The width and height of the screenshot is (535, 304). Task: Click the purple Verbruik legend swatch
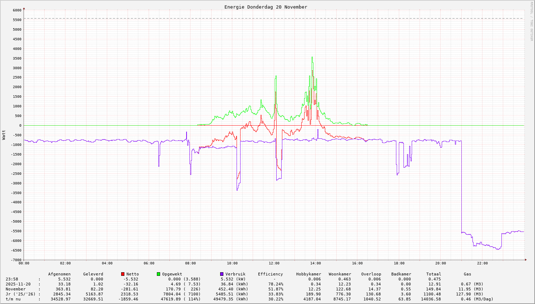(x=222, y=274)
